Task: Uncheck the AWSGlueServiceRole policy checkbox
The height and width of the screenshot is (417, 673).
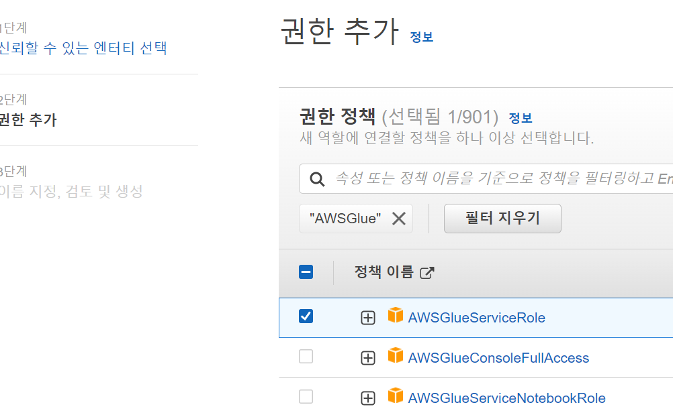Action: [306, 316]
